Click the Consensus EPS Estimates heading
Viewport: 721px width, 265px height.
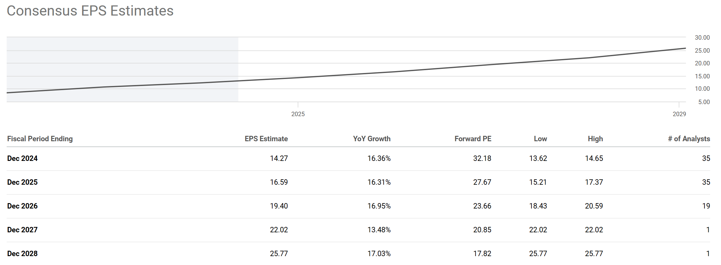(90, 11)
